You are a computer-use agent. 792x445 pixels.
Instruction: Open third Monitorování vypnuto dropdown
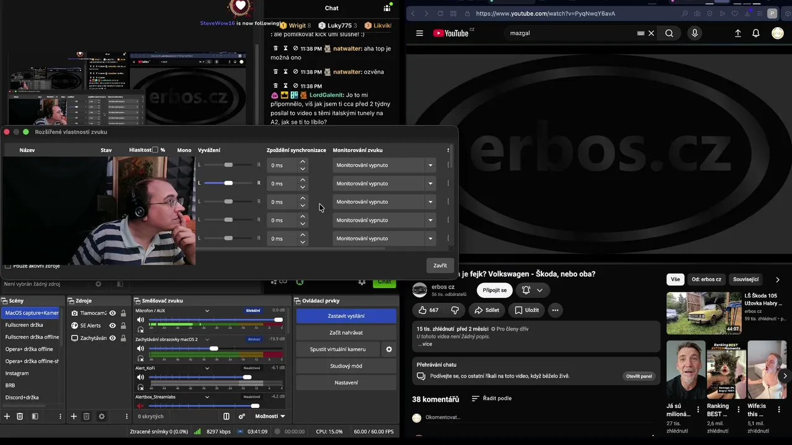[x=384, y=202]
